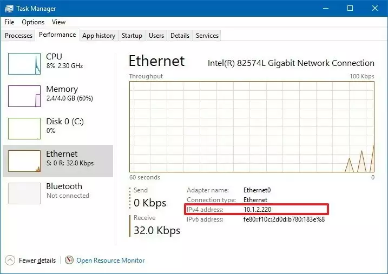Select the Bluetooth graph thumbnail

[24, 193]
